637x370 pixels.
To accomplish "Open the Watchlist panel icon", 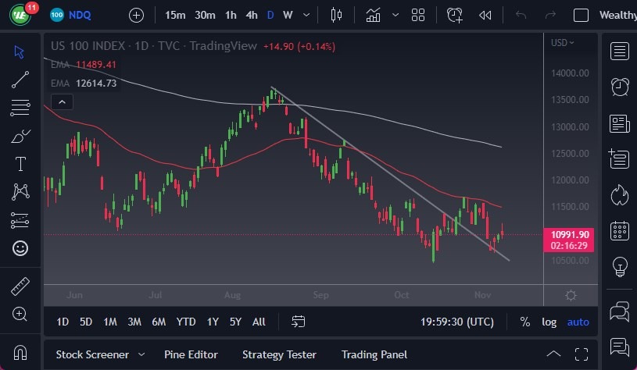I will 621,52.
